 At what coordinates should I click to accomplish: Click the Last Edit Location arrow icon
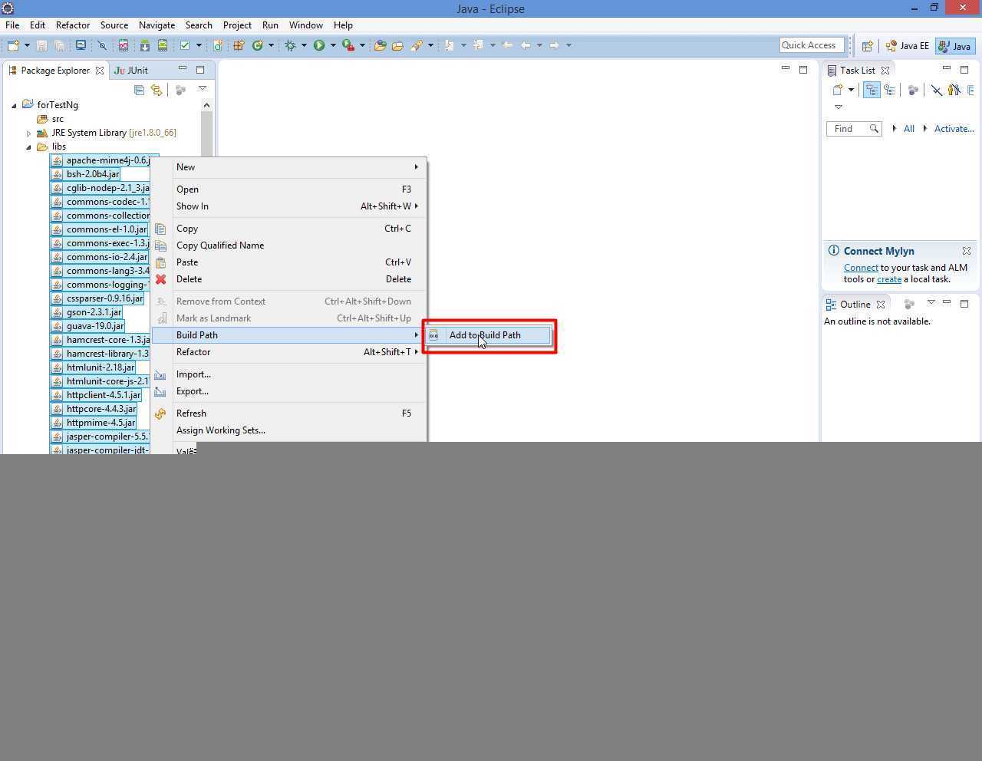click(x=507, y=45)
